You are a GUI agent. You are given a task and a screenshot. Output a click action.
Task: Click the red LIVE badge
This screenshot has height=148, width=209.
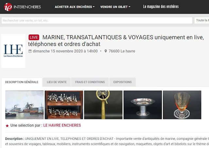click(x=34, y=37)
